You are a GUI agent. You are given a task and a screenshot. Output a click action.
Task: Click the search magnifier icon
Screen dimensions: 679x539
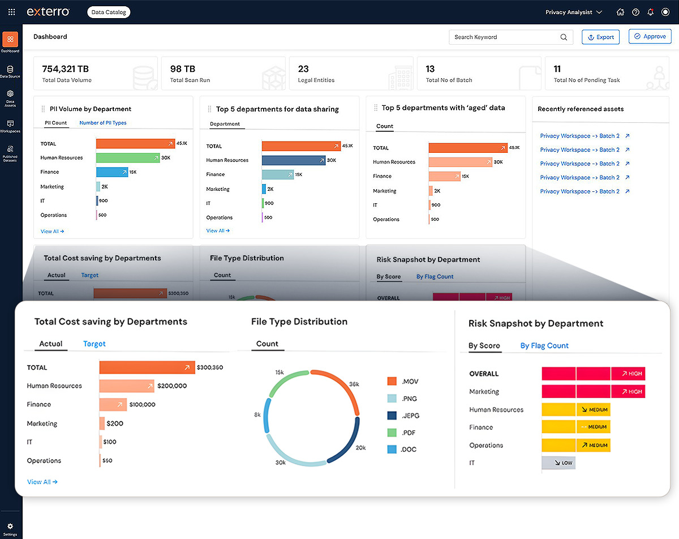(564, 37)
